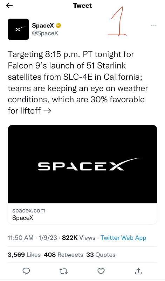165x281 pixels.
Task: Click the gold verified badge
Action: tap(59, 26)
